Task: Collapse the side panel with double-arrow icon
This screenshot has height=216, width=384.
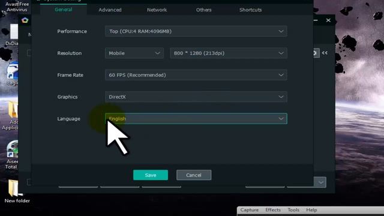Action: coord(325,53)
